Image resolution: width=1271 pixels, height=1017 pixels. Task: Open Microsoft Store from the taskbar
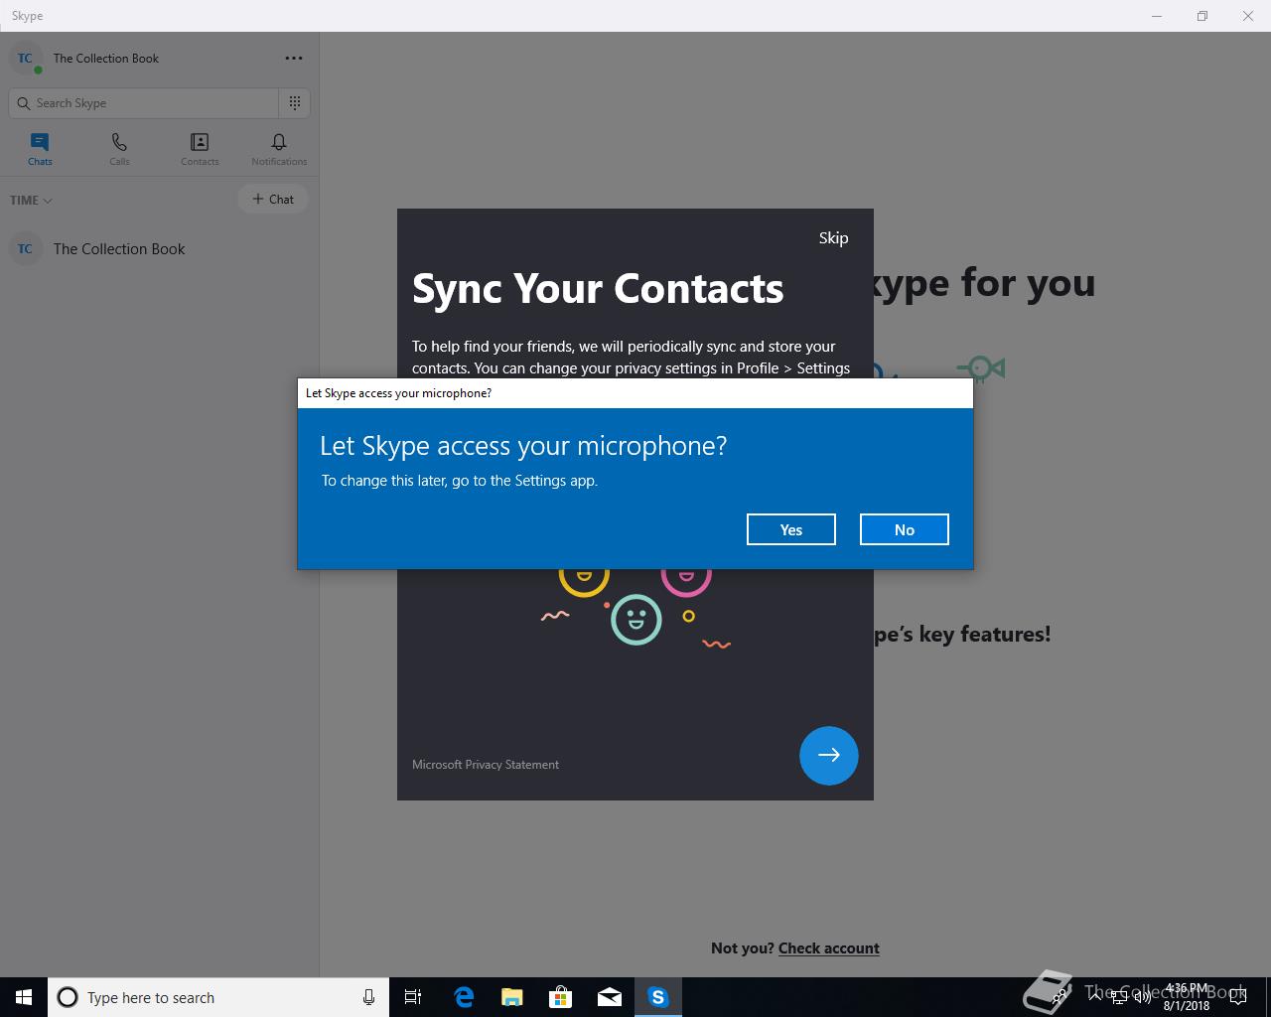point(560,997)
